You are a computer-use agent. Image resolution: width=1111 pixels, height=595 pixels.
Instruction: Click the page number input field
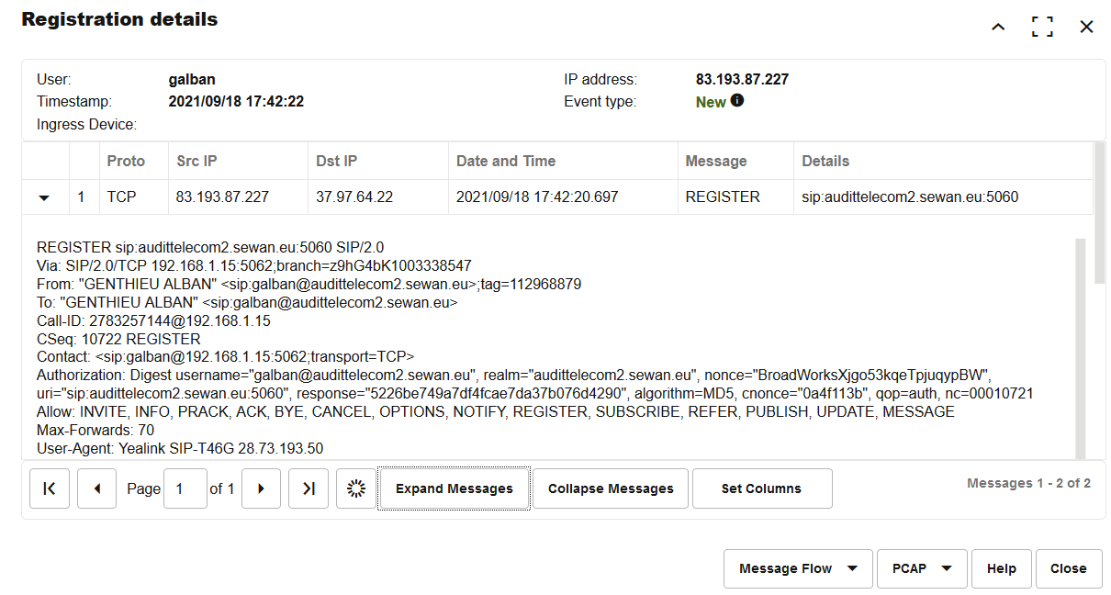pos(185,488)
